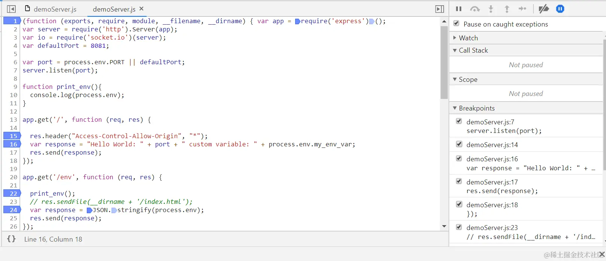Image resolution: width=606 pixels, height=261 pixels.
Task: Click breakpoint text 'var response = "Hello World:'
Action: [x=531, y=168]
